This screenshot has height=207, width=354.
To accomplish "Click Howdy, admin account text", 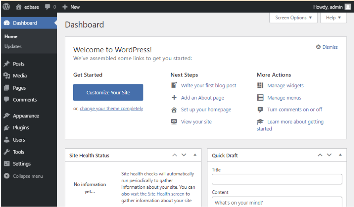I will pos(328,7).
